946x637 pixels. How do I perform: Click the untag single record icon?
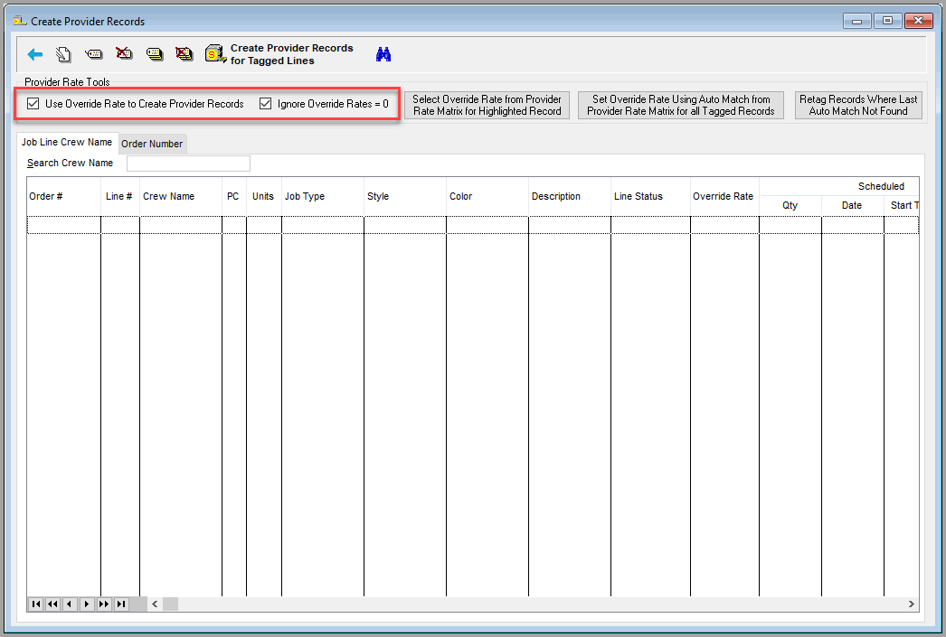(124, 54)
